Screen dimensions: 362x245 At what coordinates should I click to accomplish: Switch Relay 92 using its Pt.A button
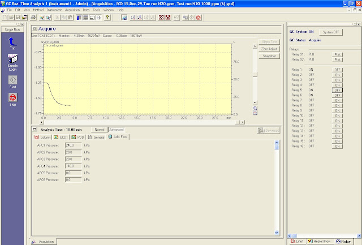point(337,59)
